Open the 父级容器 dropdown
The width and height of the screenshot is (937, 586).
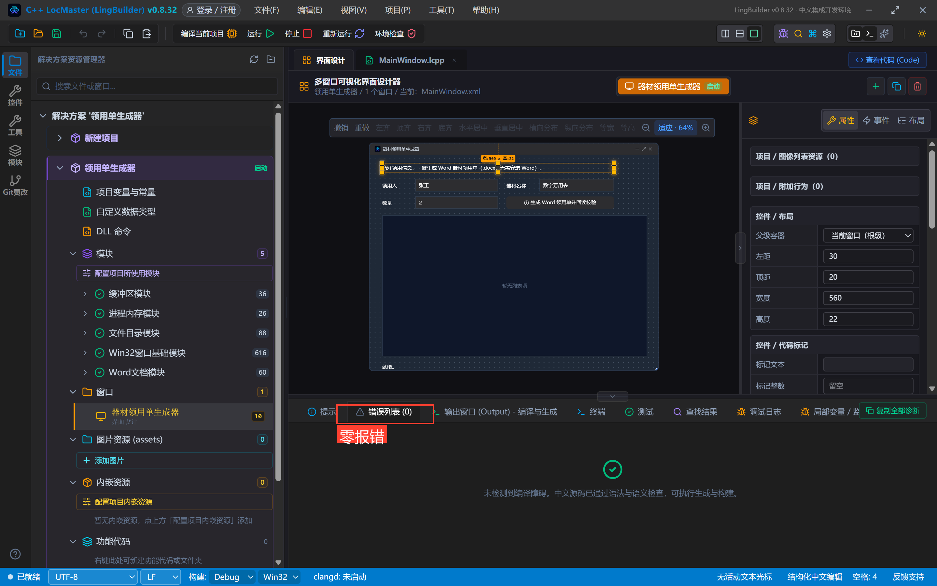coord(868,235)
